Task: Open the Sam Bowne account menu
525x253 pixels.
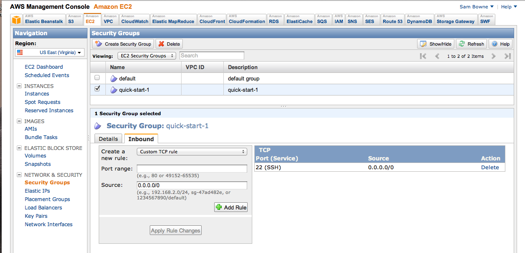Action: (476, 7)
